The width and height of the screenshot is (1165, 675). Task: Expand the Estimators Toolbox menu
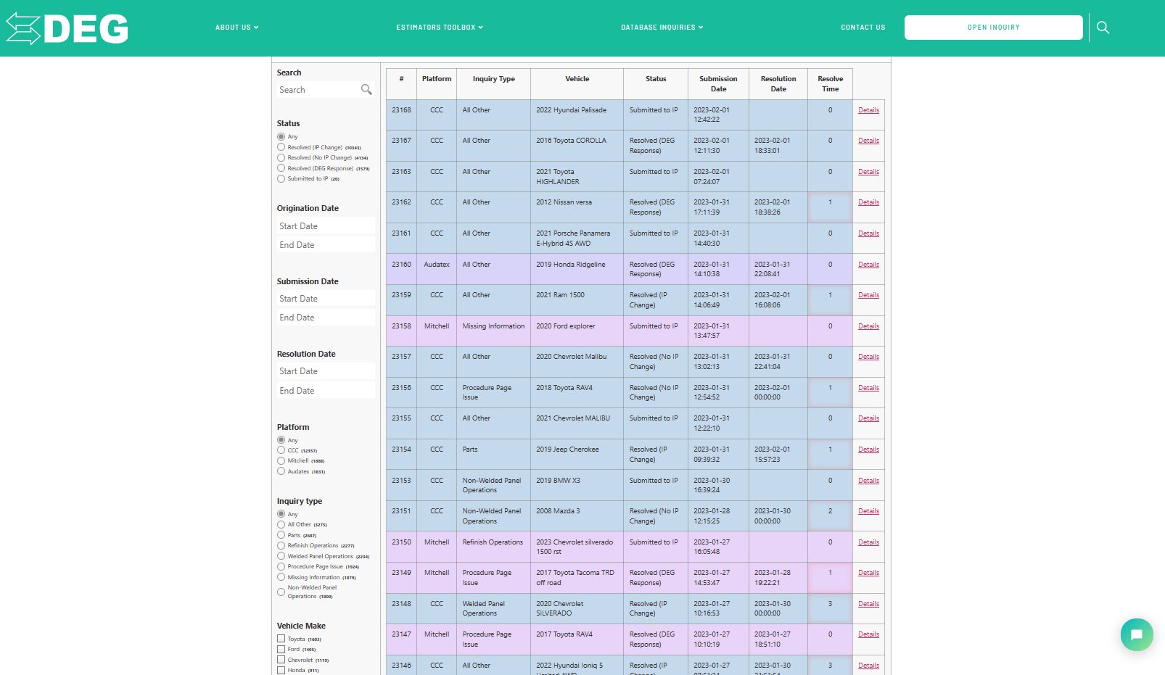tap(440, 28)
